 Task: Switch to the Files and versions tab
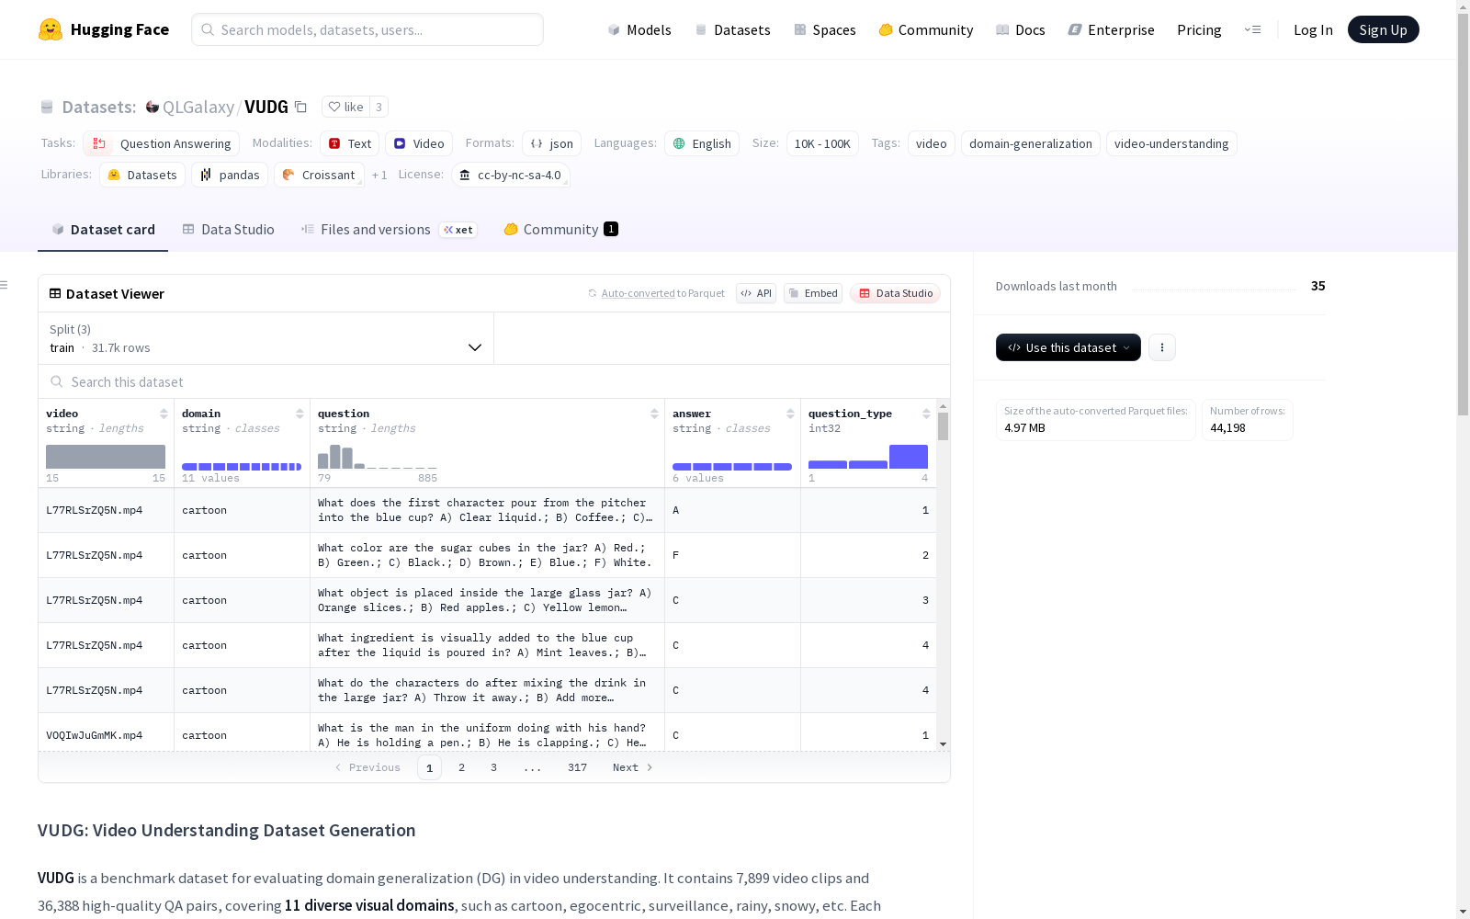(389, 230)
